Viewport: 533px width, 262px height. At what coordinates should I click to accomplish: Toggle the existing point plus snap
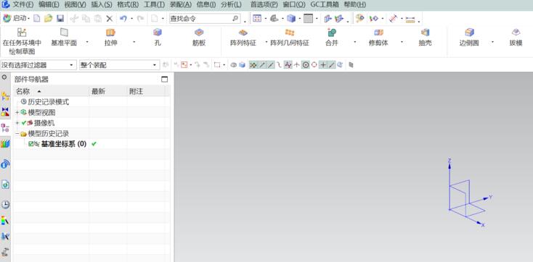pyautogui.click(x=323, y=64)
